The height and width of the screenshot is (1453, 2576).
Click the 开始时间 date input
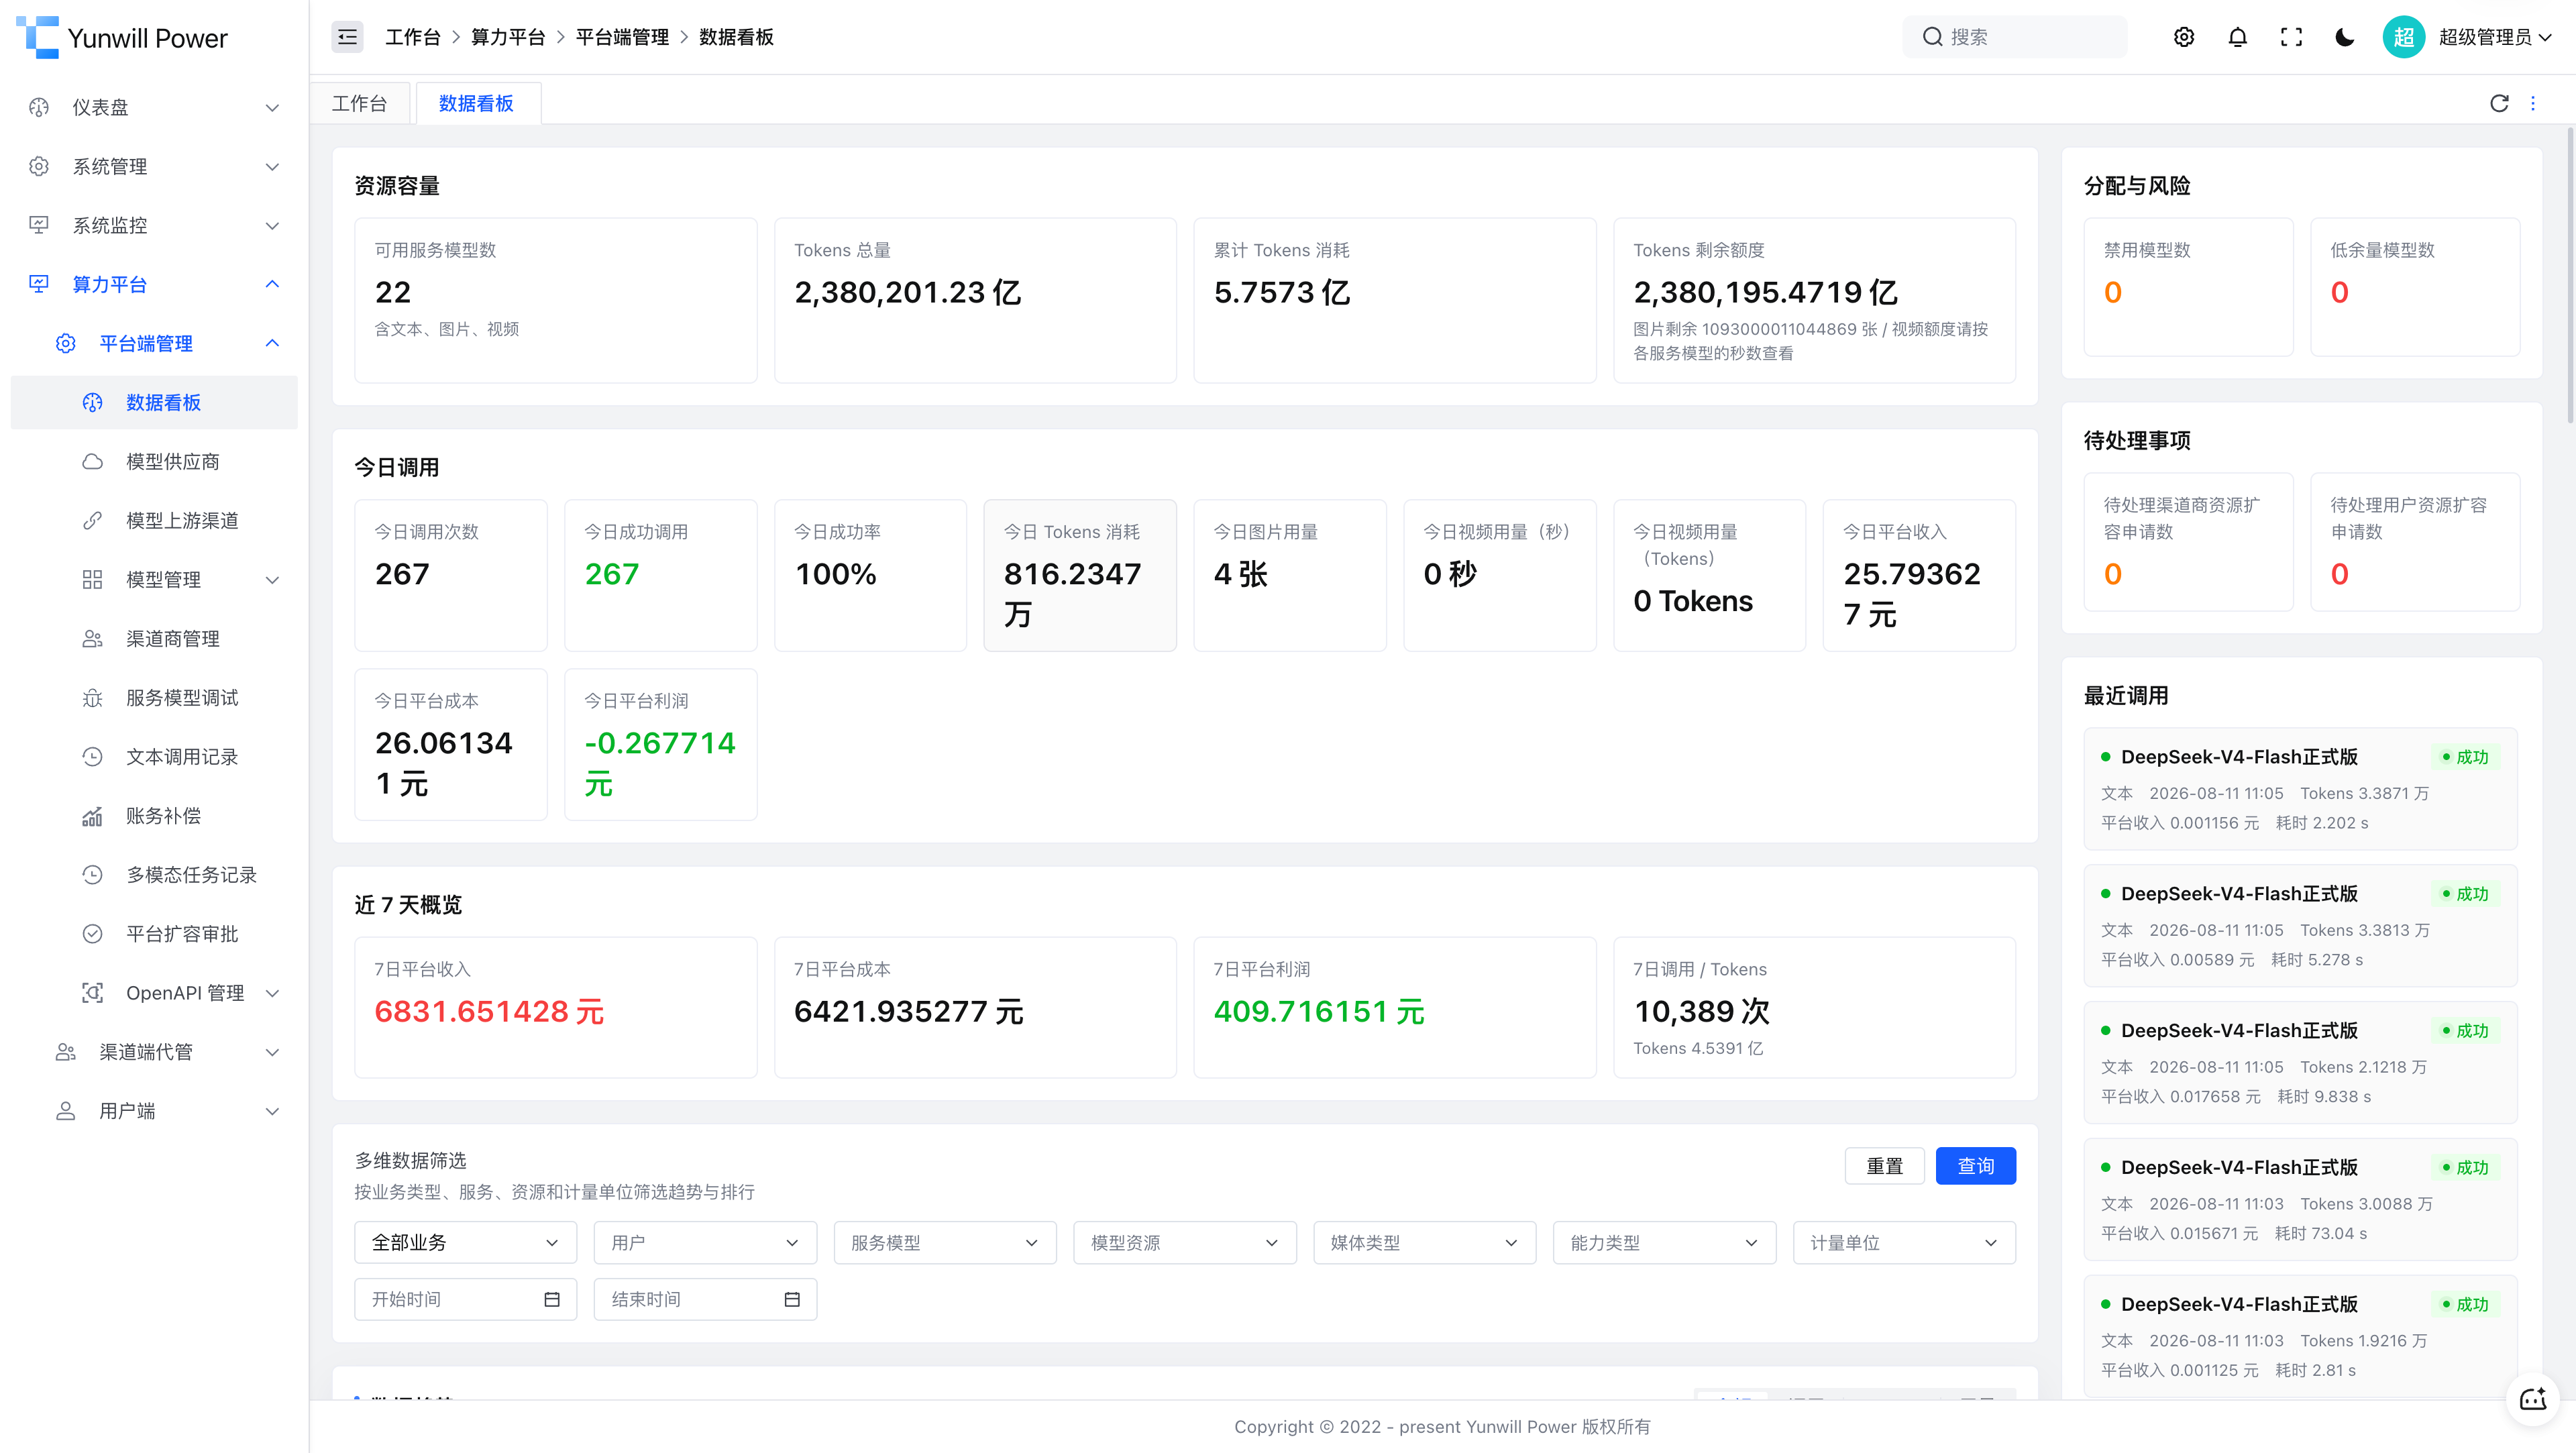click(x=465, y=1299)
